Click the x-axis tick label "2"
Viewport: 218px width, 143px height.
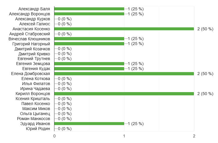click(x=194, y=136)
